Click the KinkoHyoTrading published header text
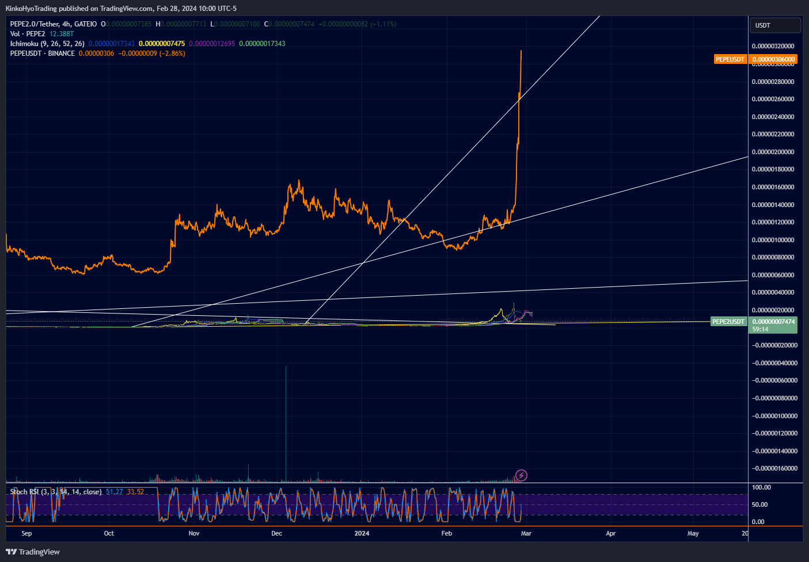The height and width of the screenshot is (562, 809). coord(121,8)
